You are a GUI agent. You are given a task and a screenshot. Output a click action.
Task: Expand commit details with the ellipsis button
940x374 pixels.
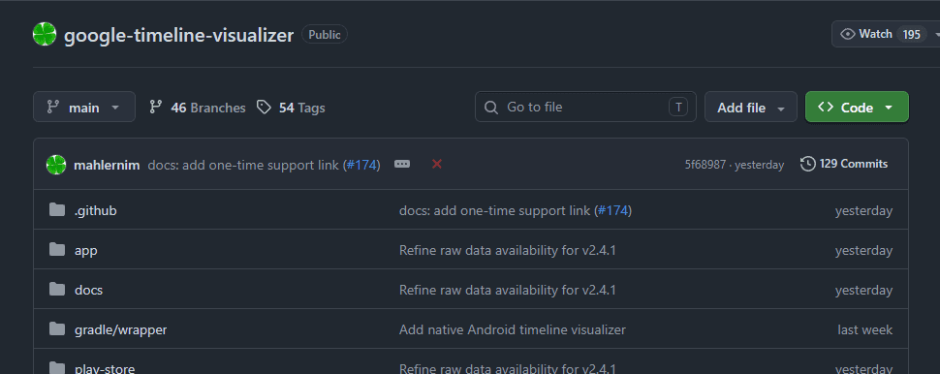pos(402,164)
